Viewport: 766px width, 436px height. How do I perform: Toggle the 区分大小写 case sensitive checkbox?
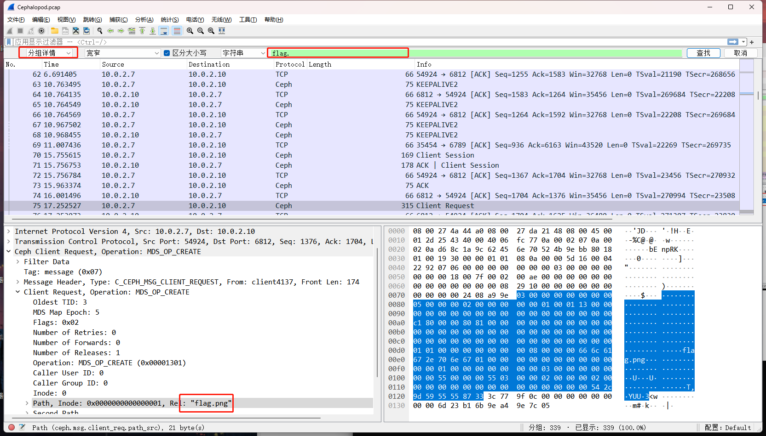[167, 53]
